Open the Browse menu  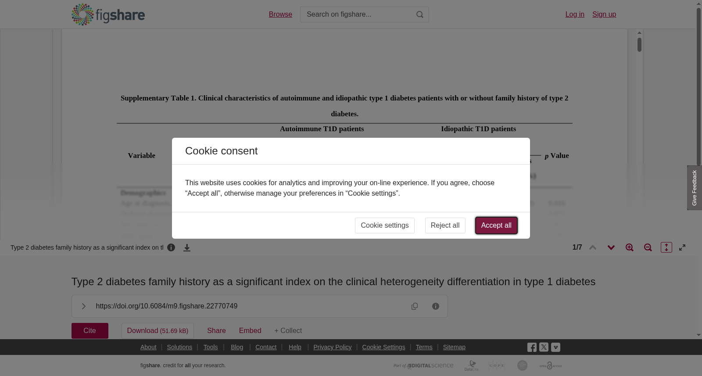280,14
